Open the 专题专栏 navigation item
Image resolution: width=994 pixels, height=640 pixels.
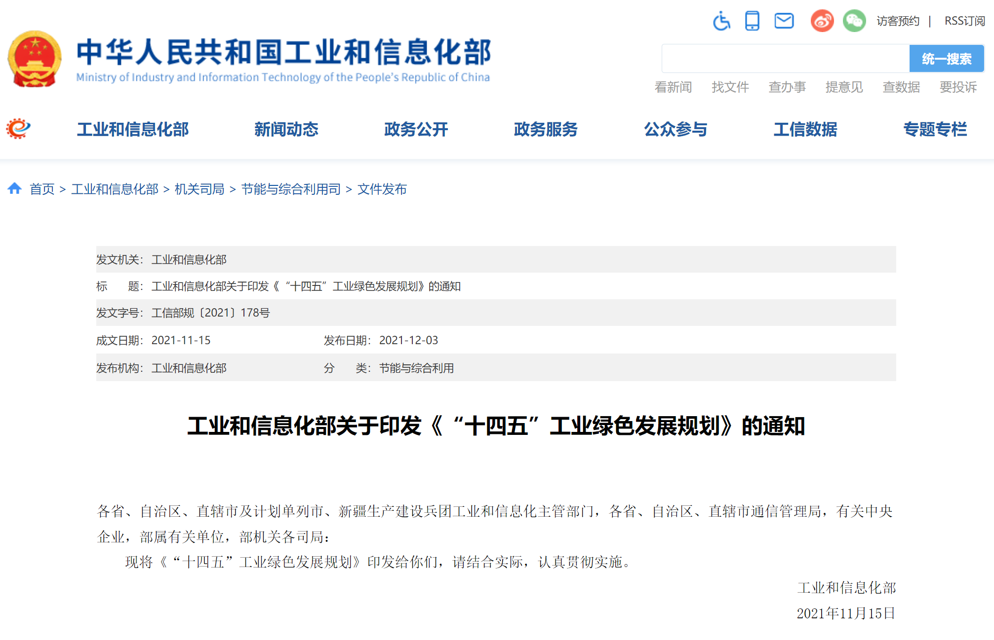click(x=935, y=129)
